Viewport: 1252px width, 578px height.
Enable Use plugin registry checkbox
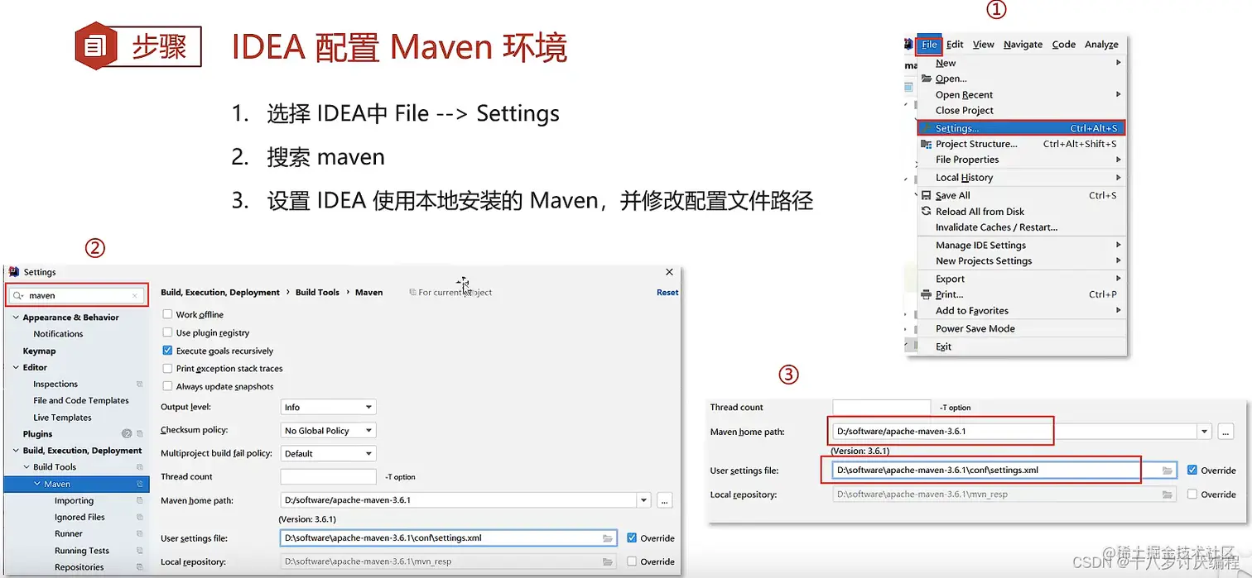click(168, 333)
